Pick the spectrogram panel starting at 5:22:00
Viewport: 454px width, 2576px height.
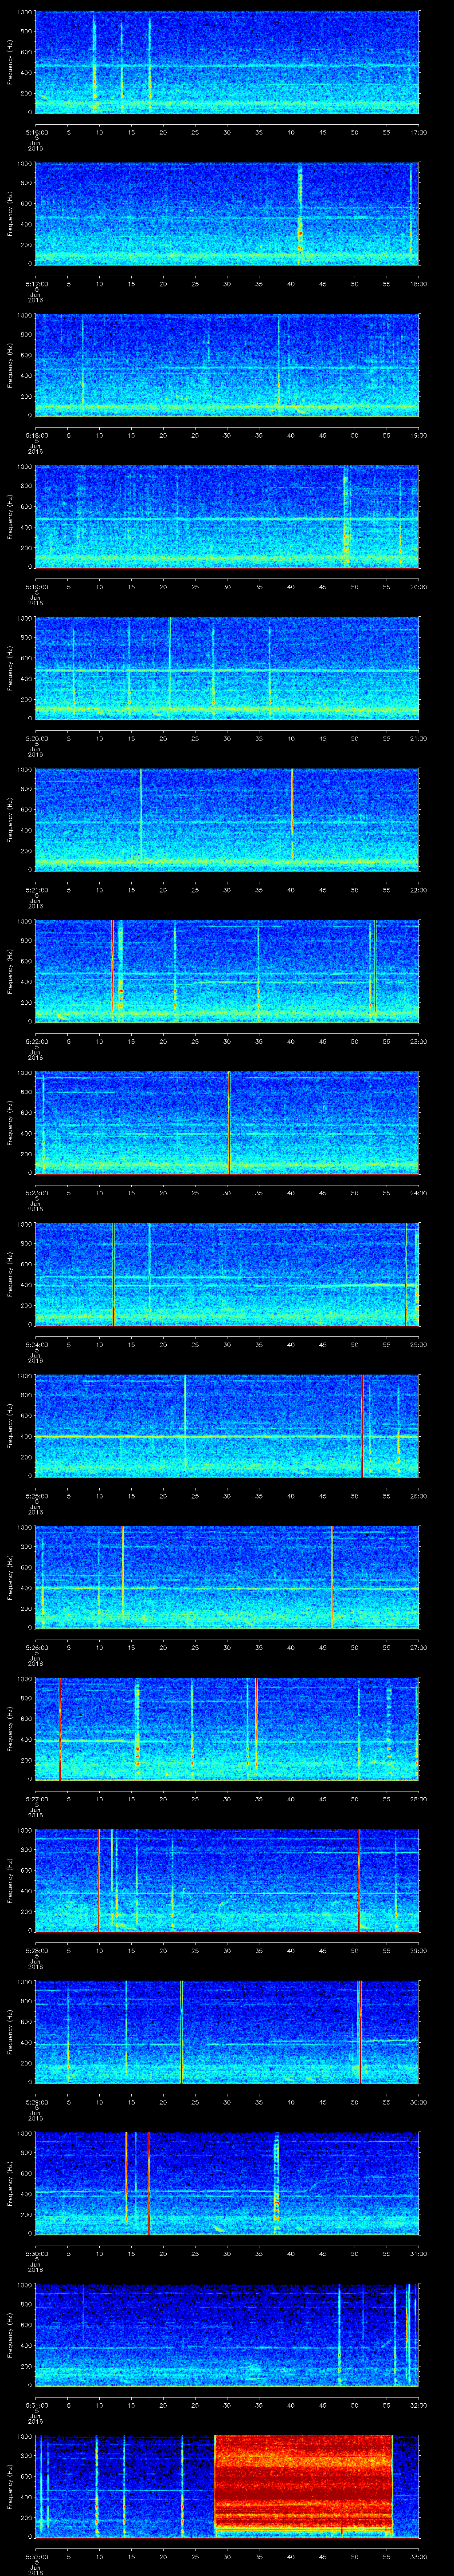coord(227,971)
